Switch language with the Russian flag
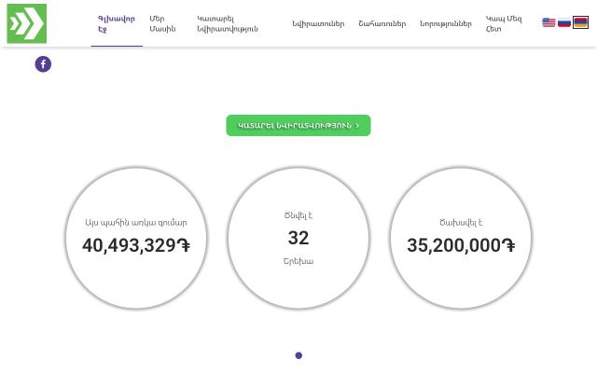This screenshot has width=597, height=373. 563,22
